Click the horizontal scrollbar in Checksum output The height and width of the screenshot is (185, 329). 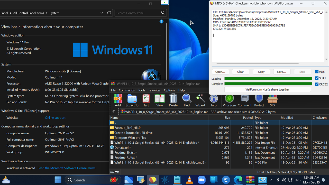pyautogui.click(x=258, y=64)
